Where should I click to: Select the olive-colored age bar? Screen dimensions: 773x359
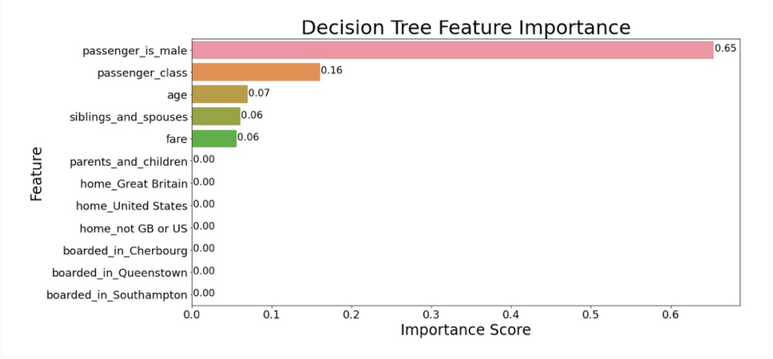[219, 94]
